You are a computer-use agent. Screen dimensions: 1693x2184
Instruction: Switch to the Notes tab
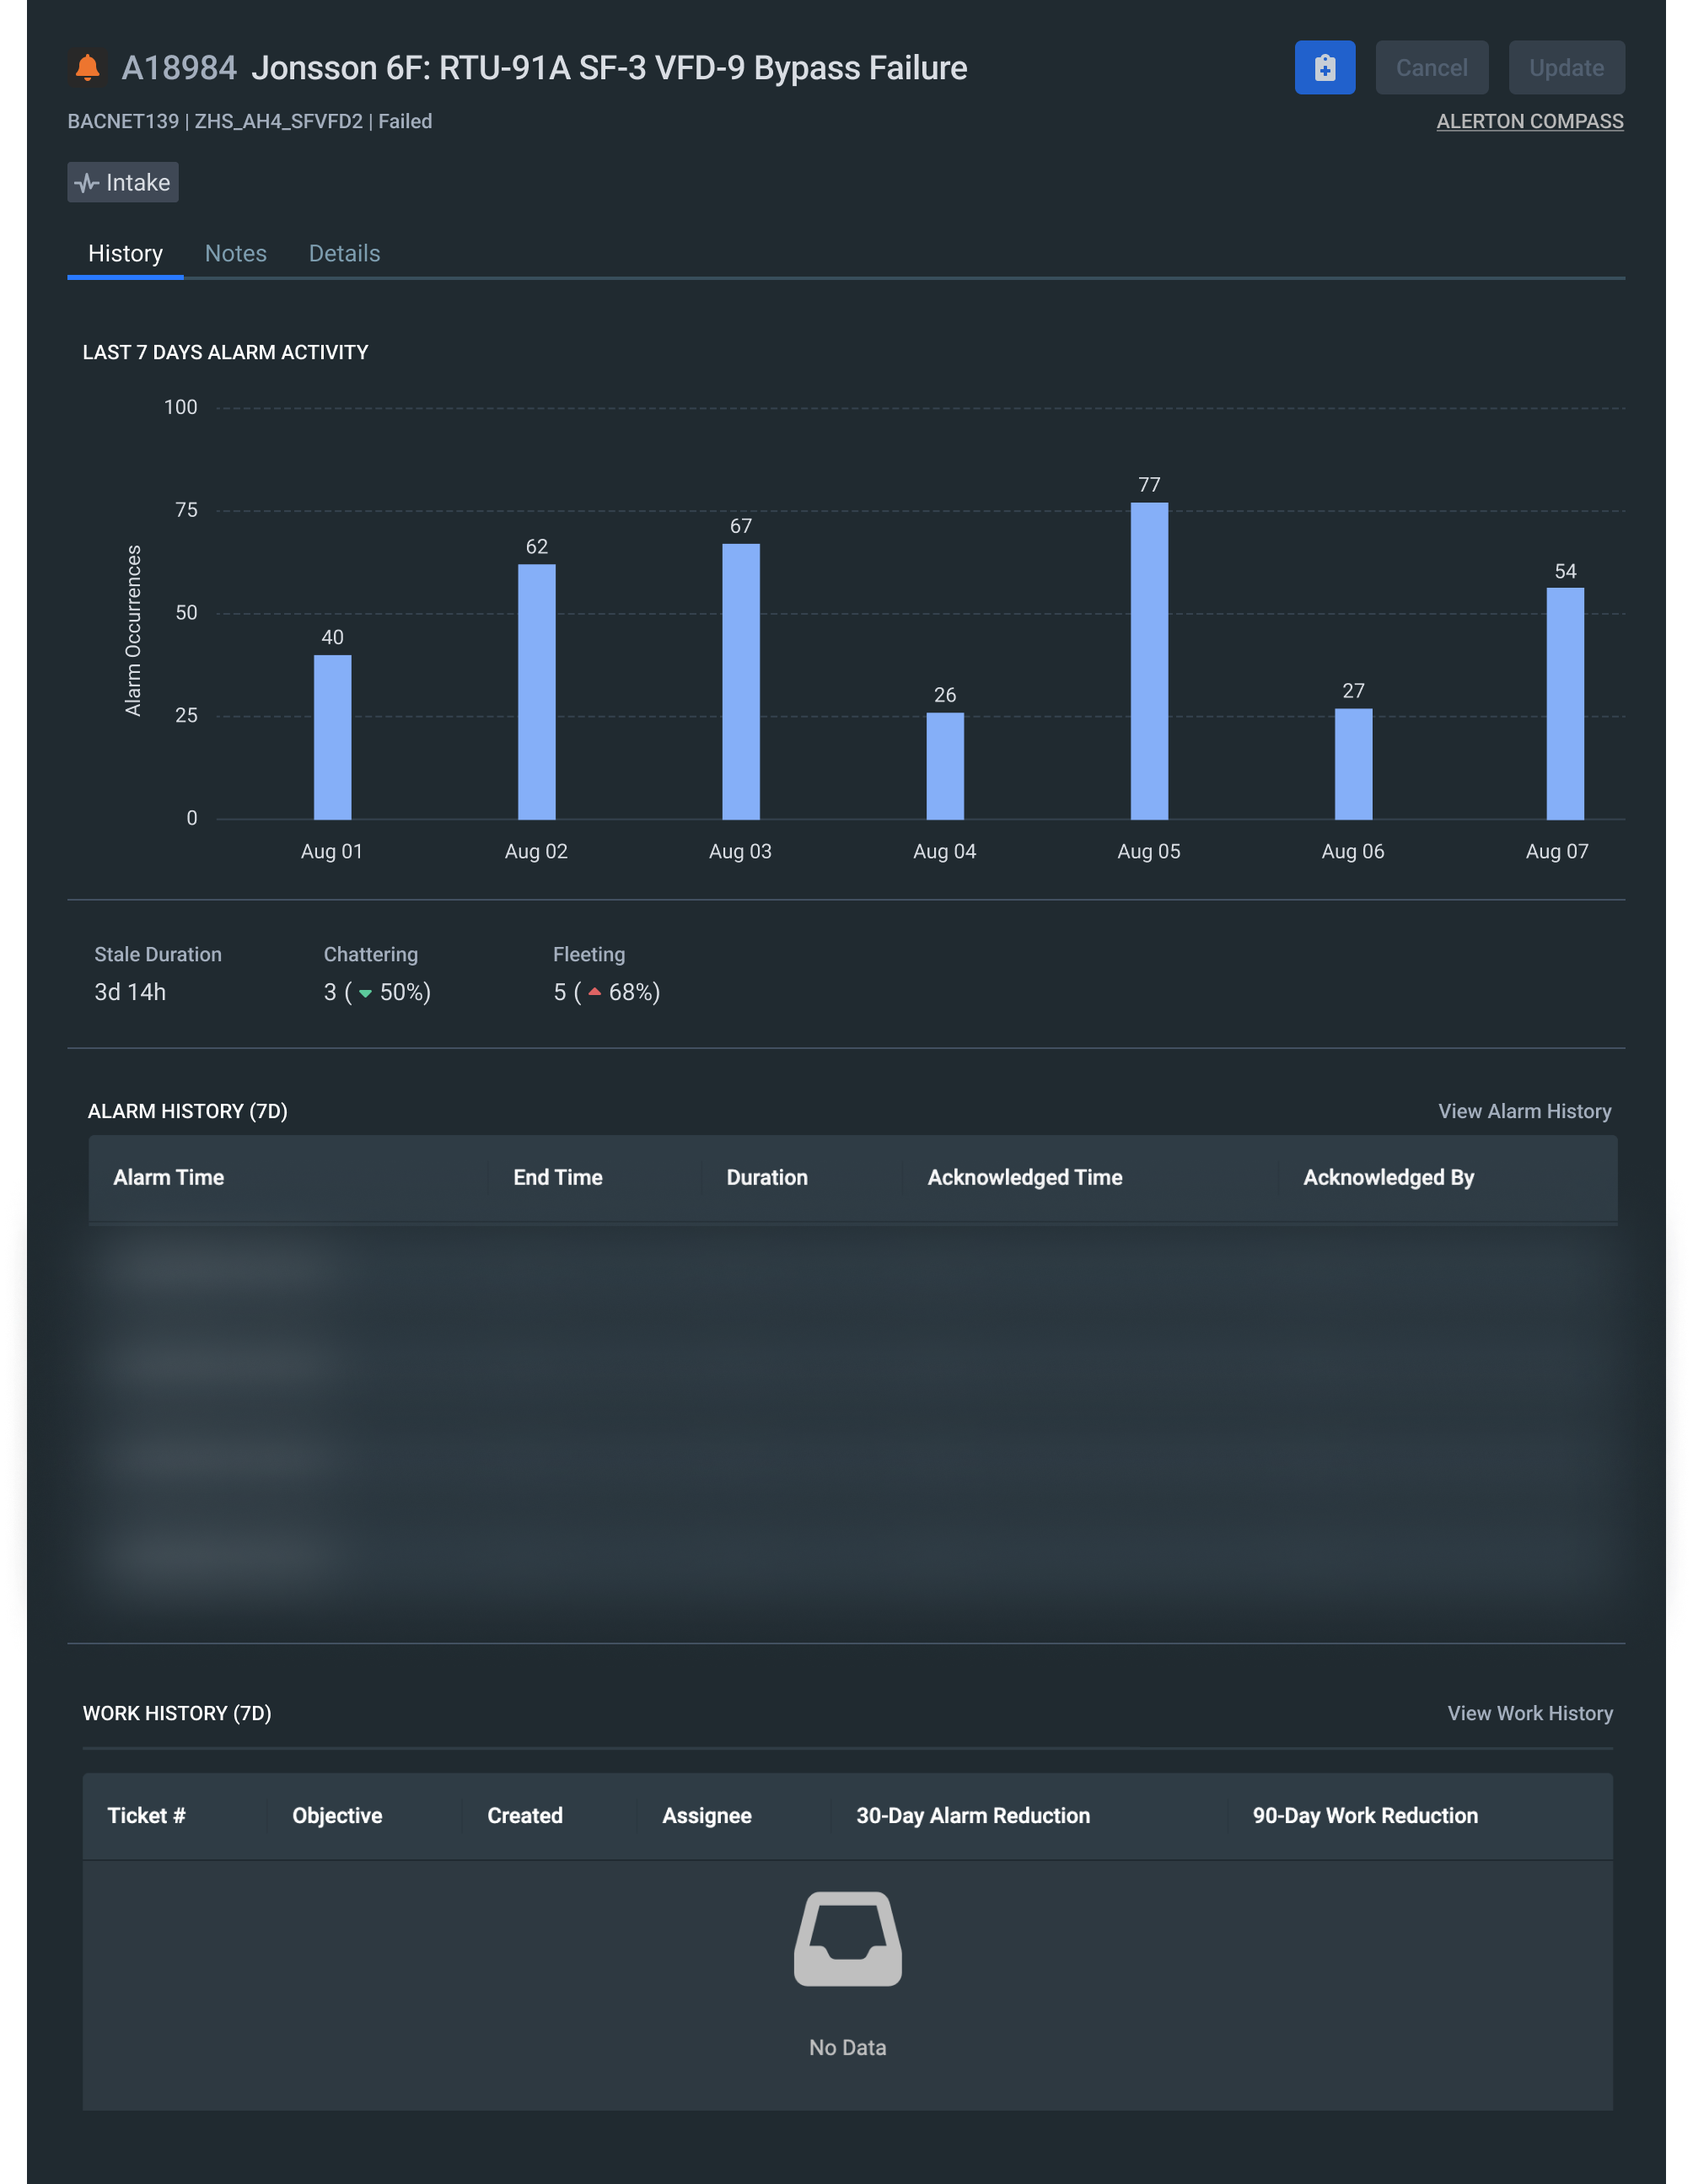coord(235,253)
